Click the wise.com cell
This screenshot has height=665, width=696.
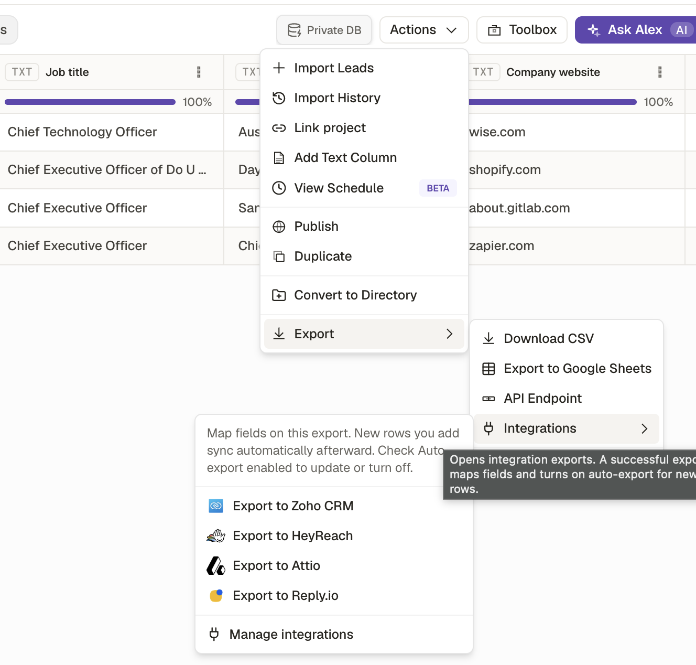coord(577,132)
